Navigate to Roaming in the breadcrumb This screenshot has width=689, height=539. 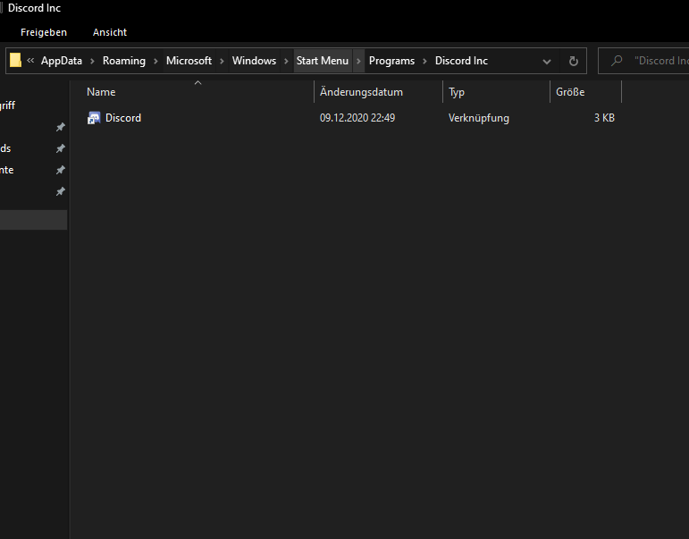124,61
